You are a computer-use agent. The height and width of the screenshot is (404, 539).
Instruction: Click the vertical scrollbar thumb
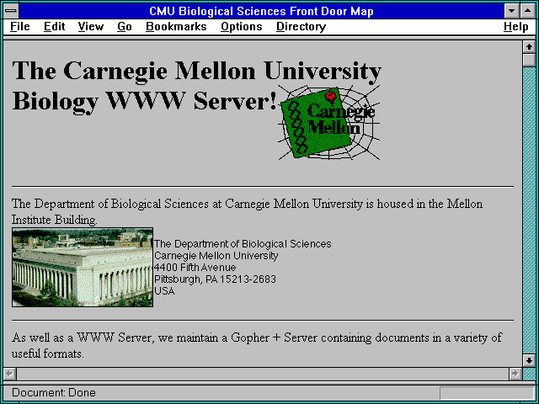click(x=529, y=60)
